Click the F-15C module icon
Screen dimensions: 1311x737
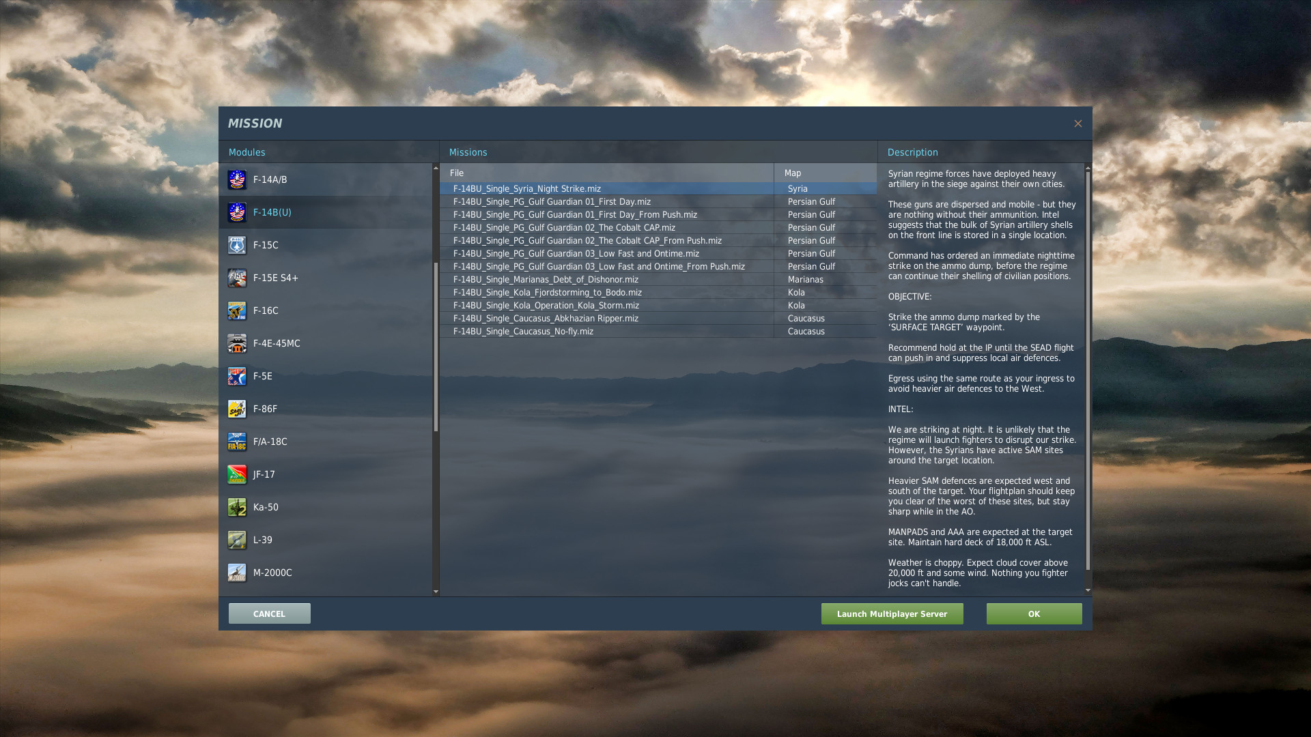coord(237,245)
